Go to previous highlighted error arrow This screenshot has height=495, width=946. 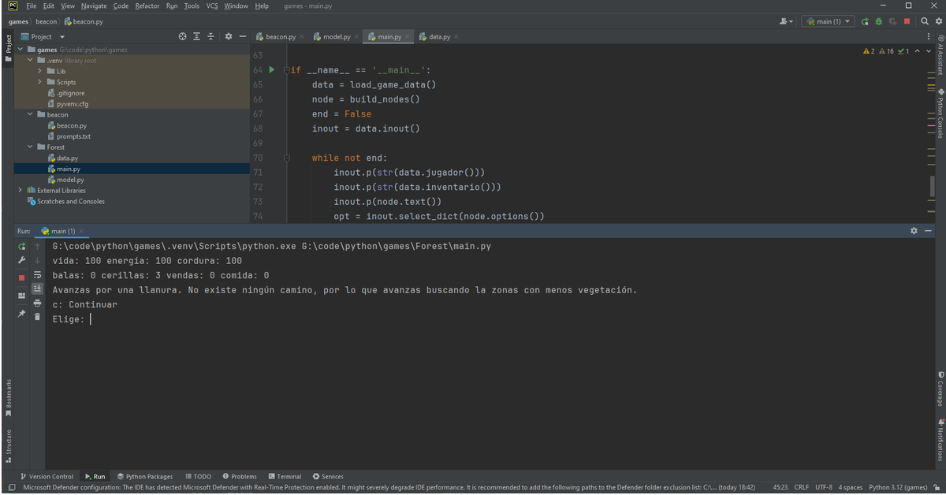(x=918, y=51)
